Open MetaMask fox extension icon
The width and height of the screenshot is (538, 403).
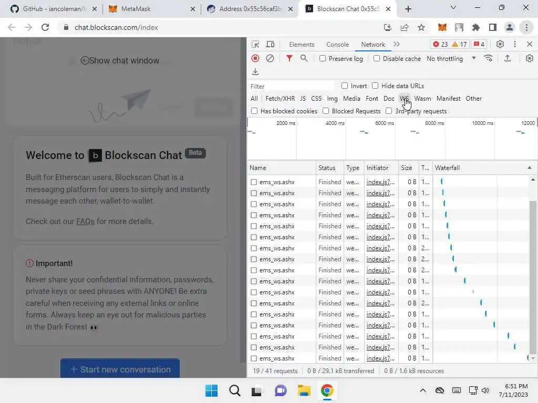tap(442, 27)
